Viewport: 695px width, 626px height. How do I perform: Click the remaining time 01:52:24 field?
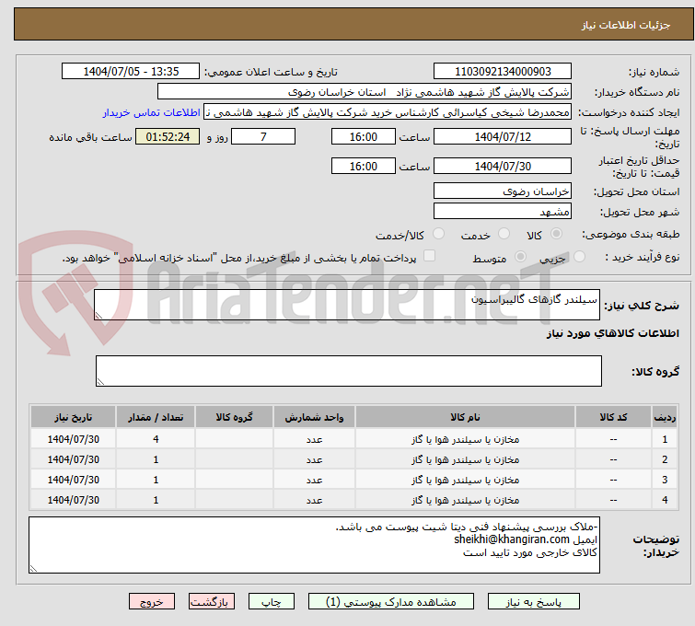click(168, 136)
